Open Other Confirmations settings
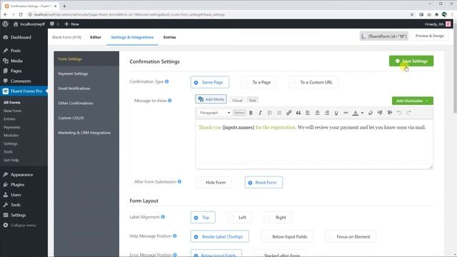 pyautogui.click(x=86, y=103)
